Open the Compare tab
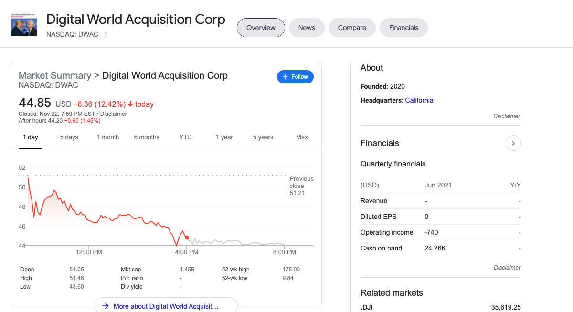 (352, 28)
